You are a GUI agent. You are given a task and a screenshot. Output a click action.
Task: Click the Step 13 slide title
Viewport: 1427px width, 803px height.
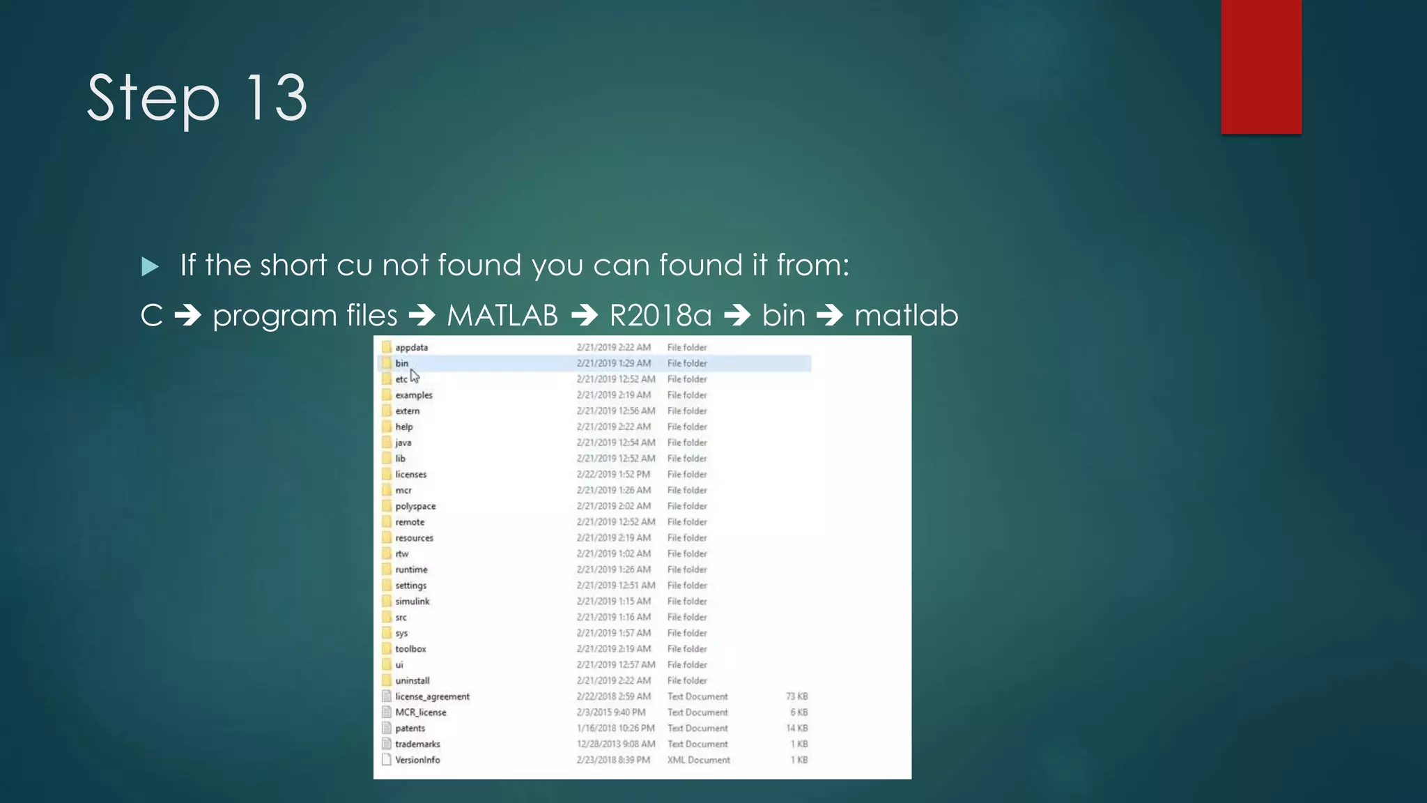tap(197, 98)
